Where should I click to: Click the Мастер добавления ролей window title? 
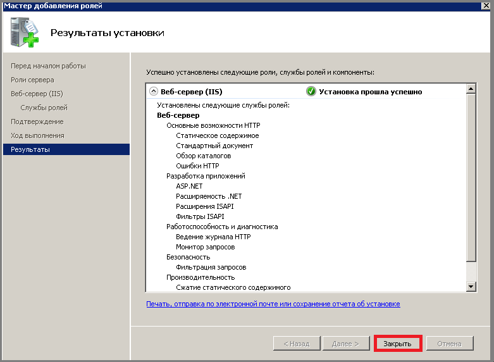(53, 6)
